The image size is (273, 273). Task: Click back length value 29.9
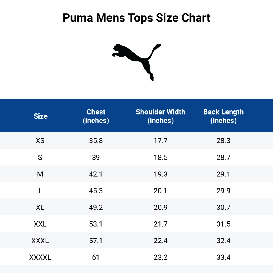point(223,191)
